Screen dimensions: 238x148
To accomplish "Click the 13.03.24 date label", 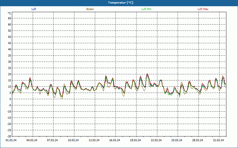I will coord(94,140).
